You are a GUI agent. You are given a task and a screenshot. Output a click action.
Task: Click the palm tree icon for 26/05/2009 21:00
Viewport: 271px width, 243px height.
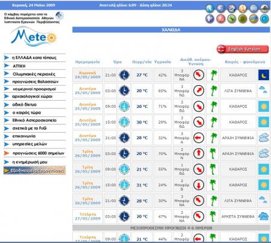213,201
